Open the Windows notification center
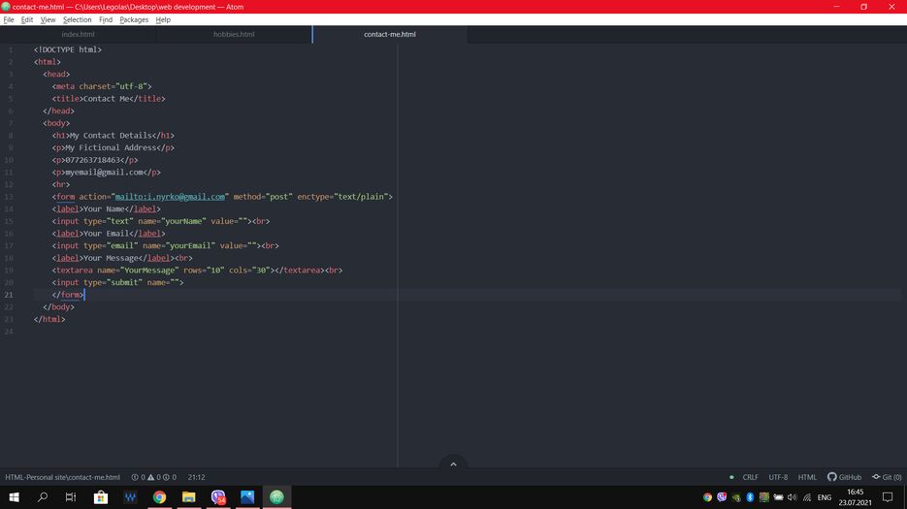 tap(888, 496)
